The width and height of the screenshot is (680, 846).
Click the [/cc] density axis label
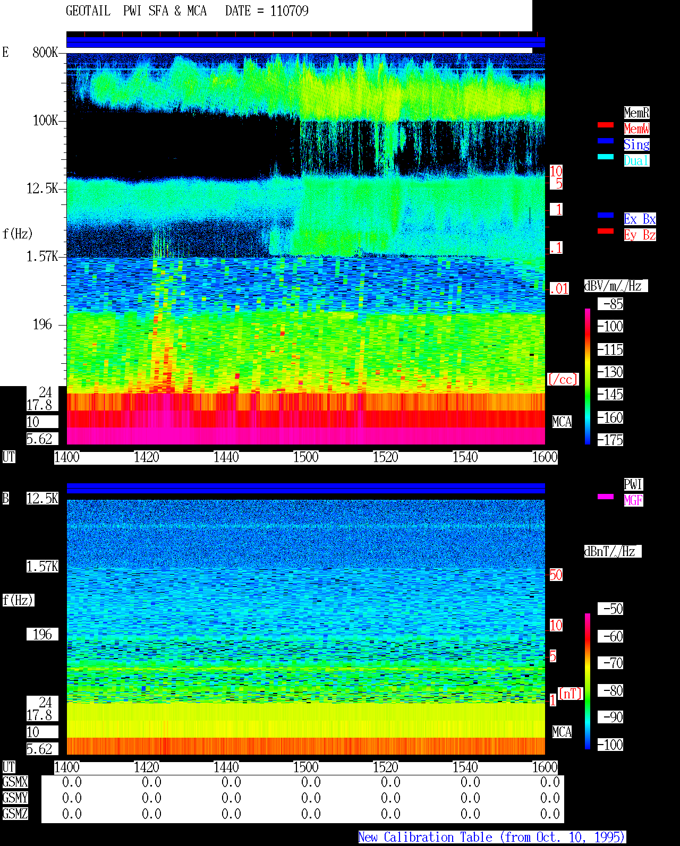[x=563, y=380]
